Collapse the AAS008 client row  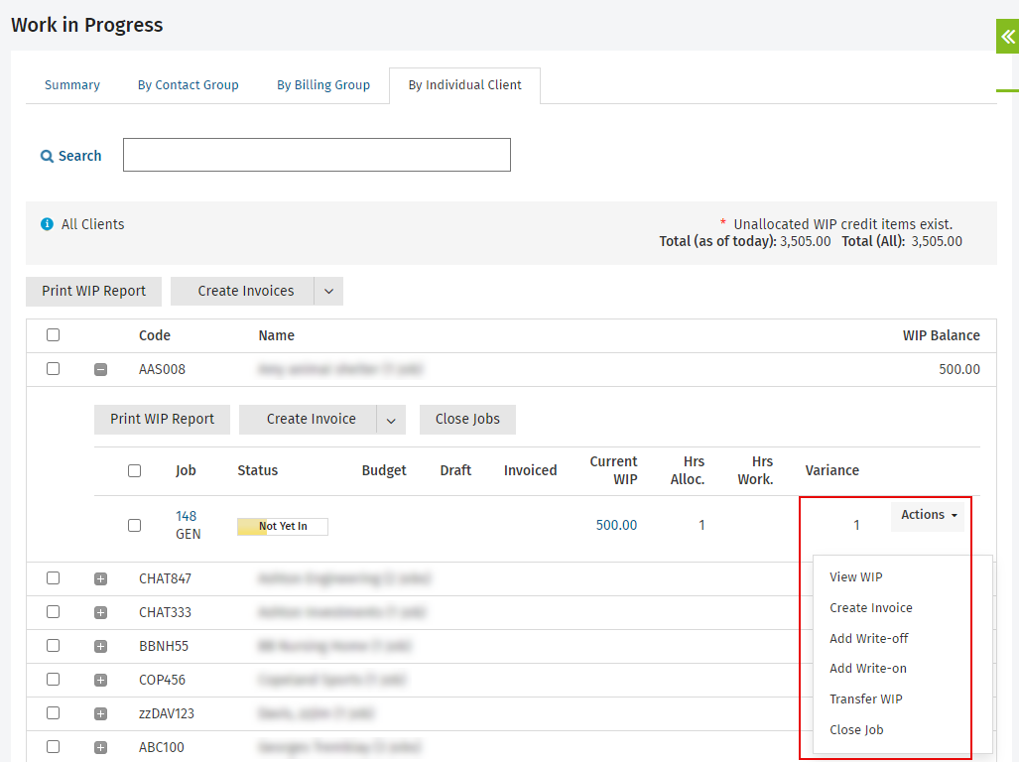(x=101, y=370)
